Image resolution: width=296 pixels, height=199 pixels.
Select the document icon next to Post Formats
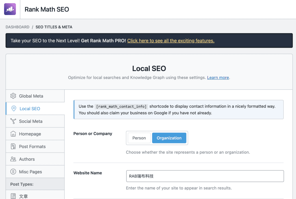click(x=13, y=146)
